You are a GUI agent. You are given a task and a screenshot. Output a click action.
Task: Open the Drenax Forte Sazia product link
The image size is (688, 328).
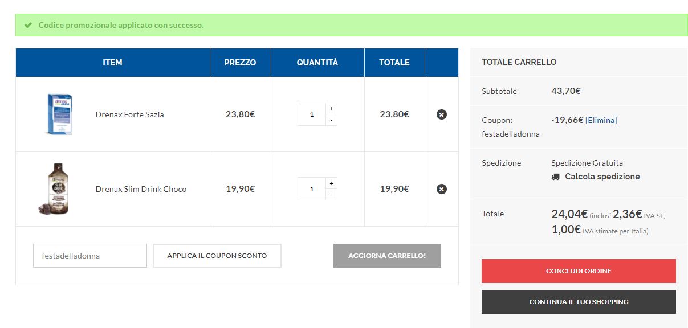(x=129, y=114)
